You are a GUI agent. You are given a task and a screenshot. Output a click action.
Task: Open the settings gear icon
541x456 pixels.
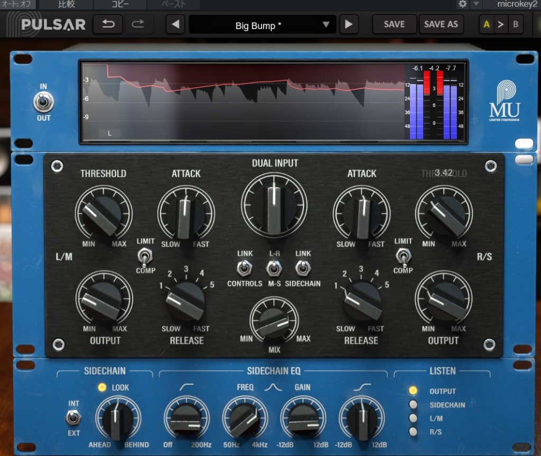[x=463, y=4]
